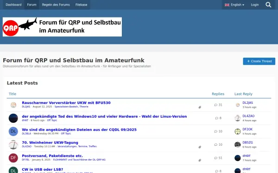Click the '6 hours ago' last-reply time

(x=249, y=147)
